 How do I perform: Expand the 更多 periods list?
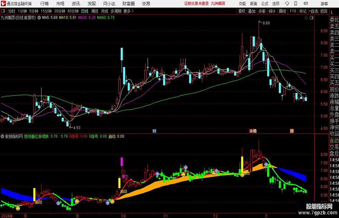pyautogui.click(x=128, y=11)
